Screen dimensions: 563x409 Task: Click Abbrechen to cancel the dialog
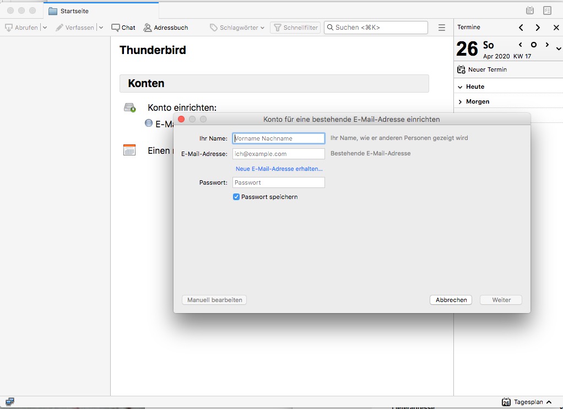coord(451,300)
